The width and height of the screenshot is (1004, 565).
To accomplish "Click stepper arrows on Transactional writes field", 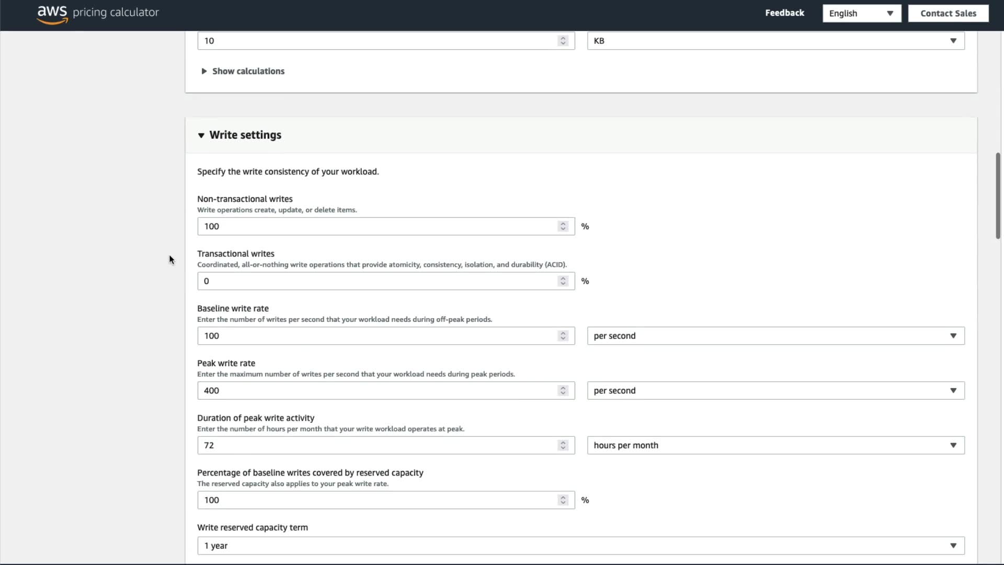I will (x=563, y=281).
